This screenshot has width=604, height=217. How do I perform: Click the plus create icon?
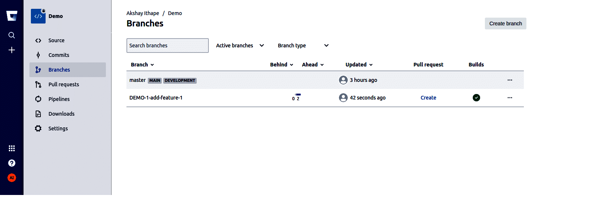point(12,50)
